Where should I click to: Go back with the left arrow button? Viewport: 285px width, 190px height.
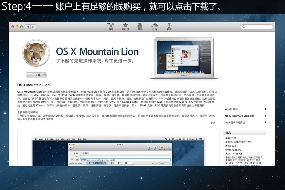28,27
